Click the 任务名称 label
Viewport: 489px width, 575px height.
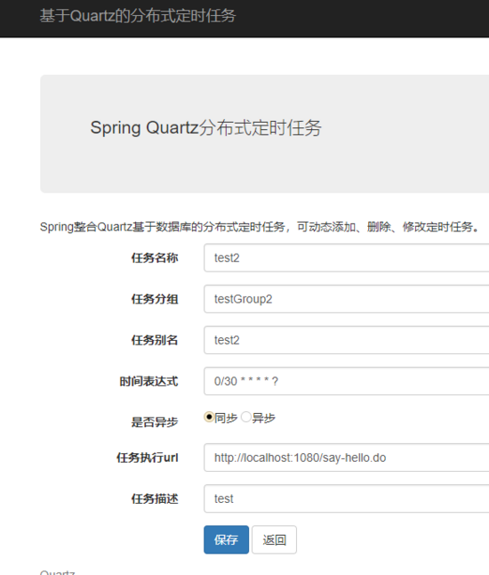[x=155, y=258]
